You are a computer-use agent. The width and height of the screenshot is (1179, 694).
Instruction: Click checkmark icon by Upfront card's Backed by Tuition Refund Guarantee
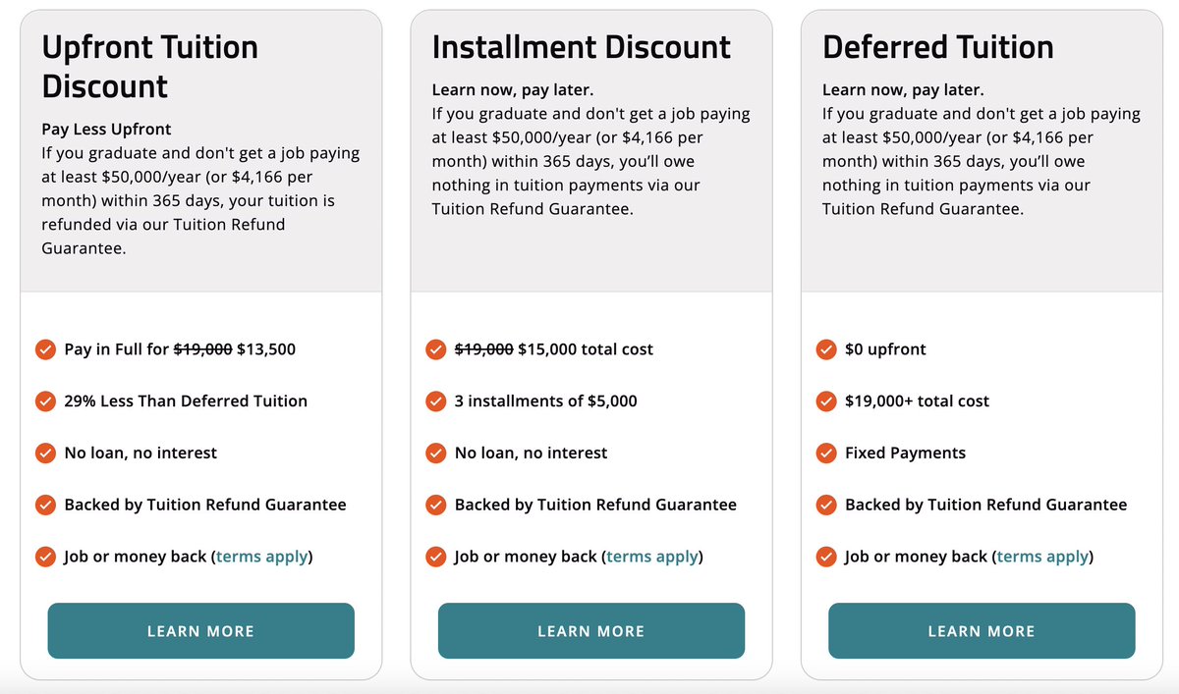click(45, 505)
